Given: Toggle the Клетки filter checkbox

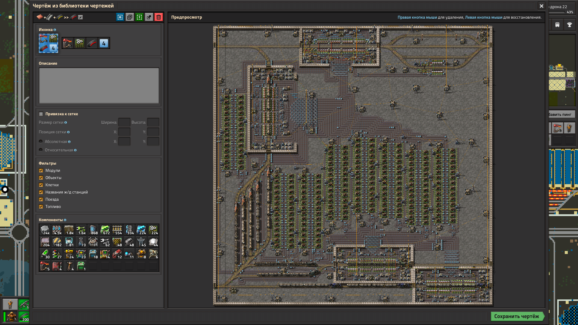Looking at the screenshot, I should click(x=41, y=185).
